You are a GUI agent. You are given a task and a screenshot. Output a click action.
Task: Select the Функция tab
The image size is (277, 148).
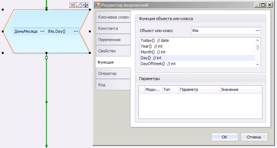click(113, 62)
